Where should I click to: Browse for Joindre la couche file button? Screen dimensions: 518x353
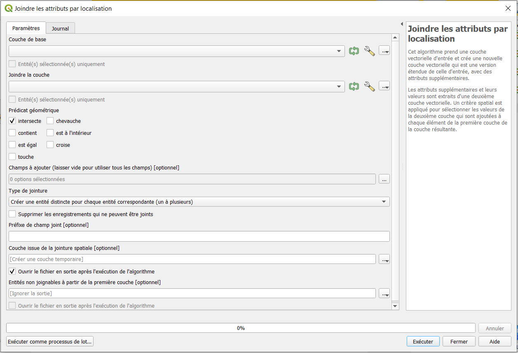pos(384,87)
